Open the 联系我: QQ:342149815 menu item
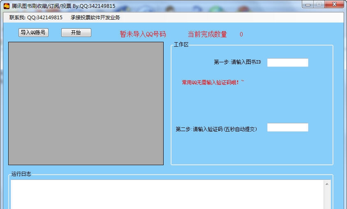347x209 pixels. coord(36,18)
